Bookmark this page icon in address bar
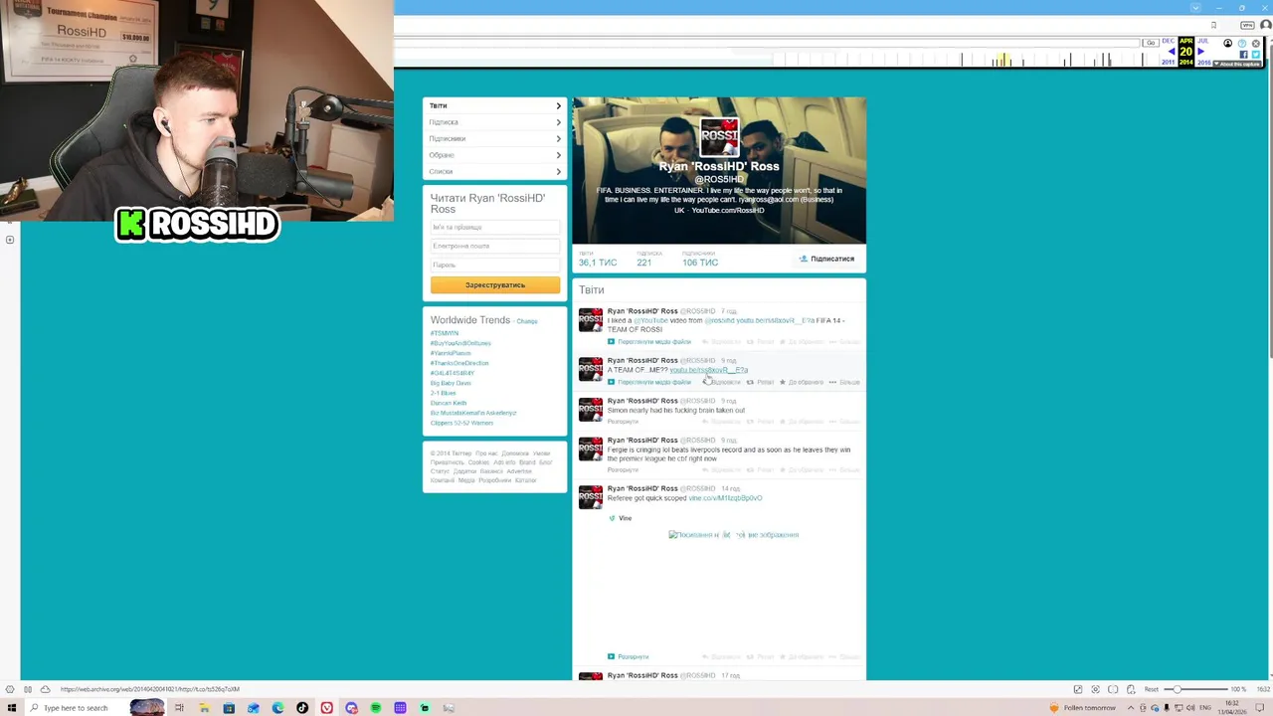Screen dimensions: 1273x716 pos(1214,25)
